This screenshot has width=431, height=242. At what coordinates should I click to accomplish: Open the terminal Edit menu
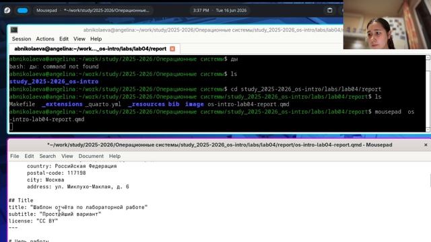pyautogui.click(x=64, y=39)
